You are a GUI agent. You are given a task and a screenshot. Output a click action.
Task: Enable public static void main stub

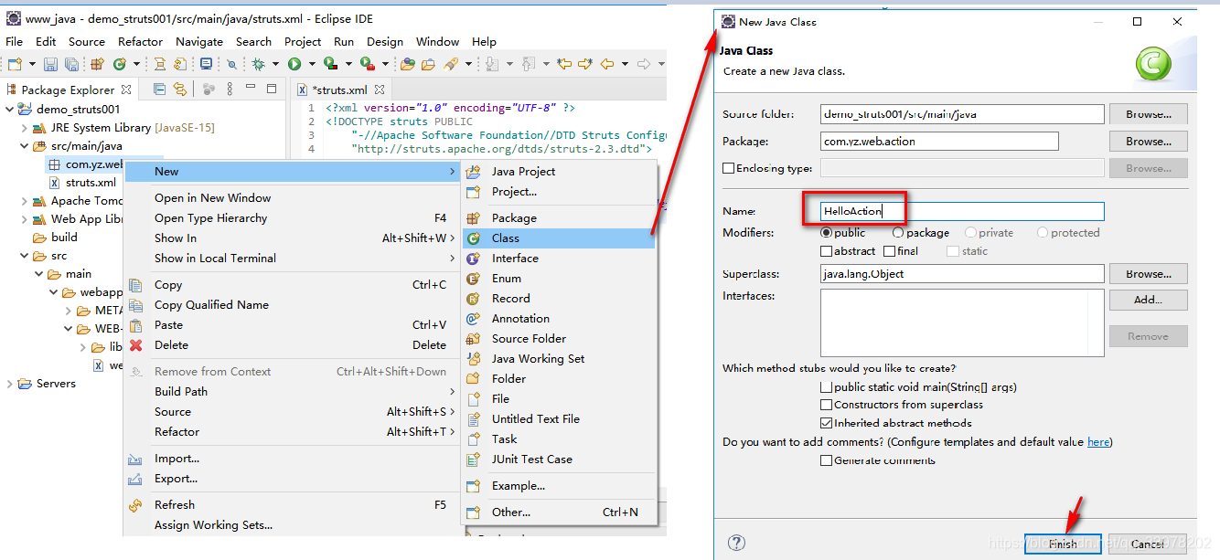(x=827, y=387)
